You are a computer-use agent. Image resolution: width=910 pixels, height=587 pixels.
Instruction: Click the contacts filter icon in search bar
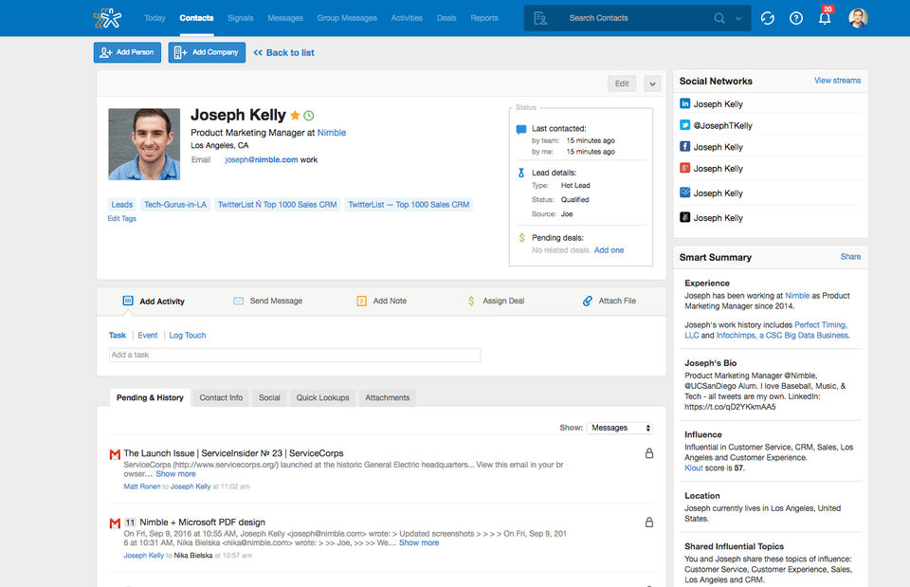[x=540, y=18]
